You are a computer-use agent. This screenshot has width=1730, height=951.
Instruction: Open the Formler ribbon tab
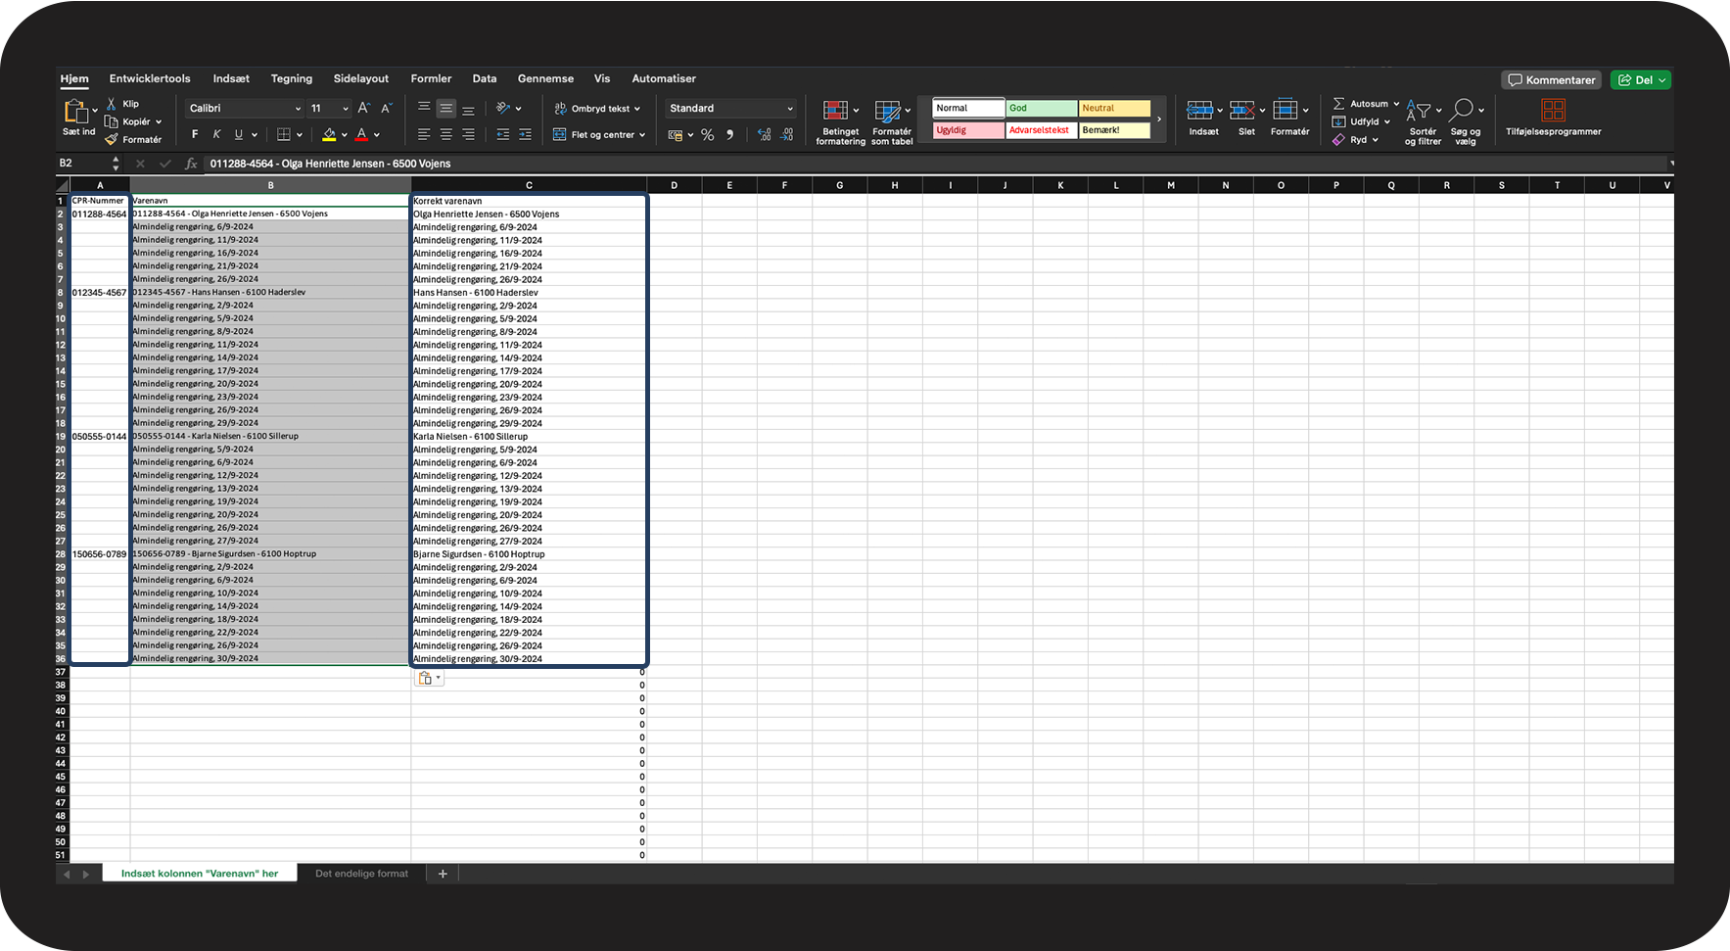point(431,78)
